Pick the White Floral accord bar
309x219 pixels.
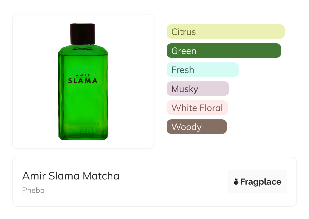[x=197, y=108]
